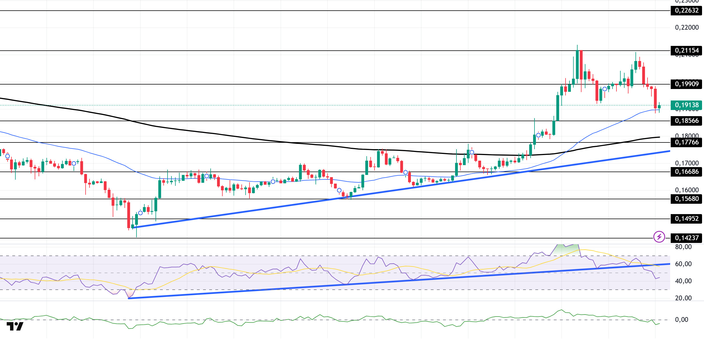Select the 0,18566 price level label
Image resolution: width=704 pixels, height=342 pixels.
[686, 121]
